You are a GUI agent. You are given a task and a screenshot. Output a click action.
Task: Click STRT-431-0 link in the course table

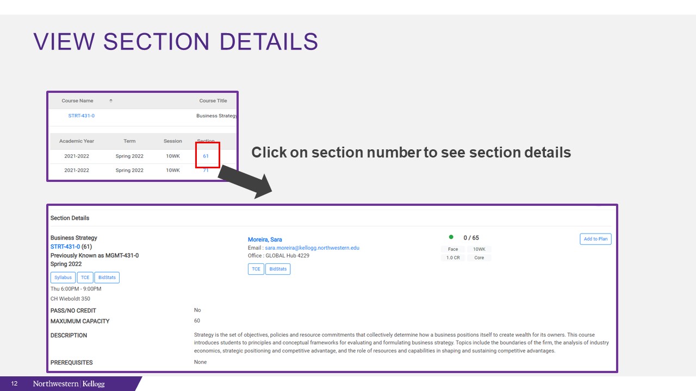[82, 116]
